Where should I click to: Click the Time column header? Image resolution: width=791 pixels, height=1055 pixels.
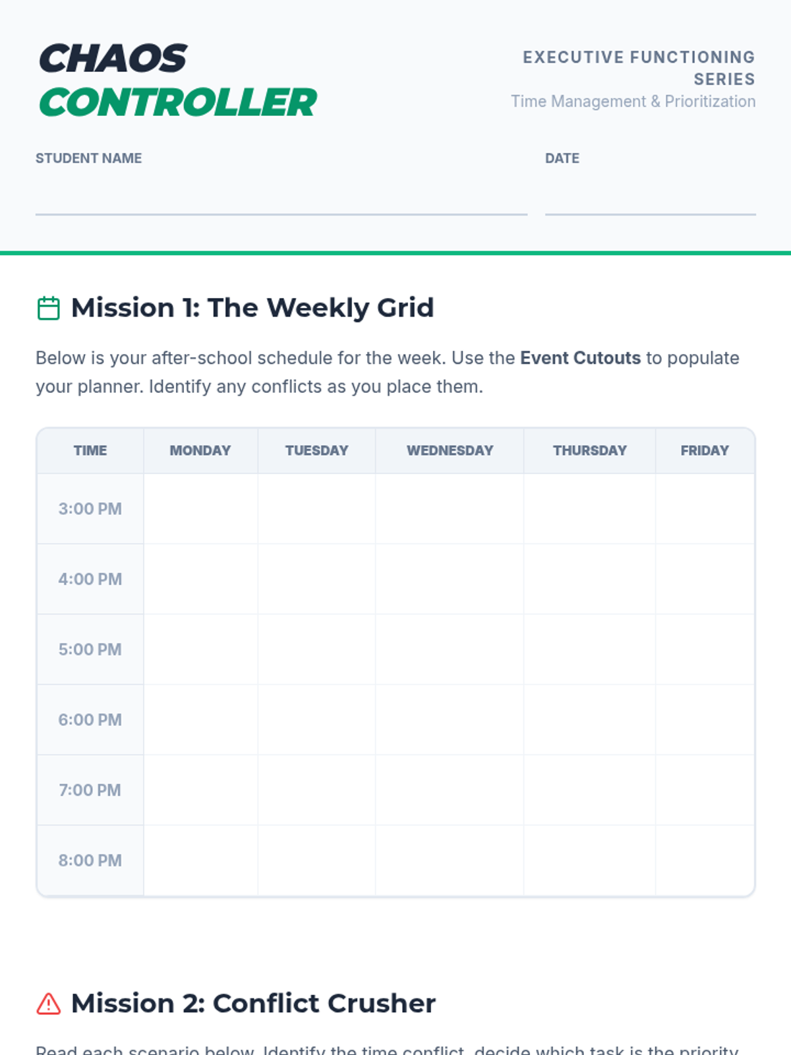[x=90, y=450]
